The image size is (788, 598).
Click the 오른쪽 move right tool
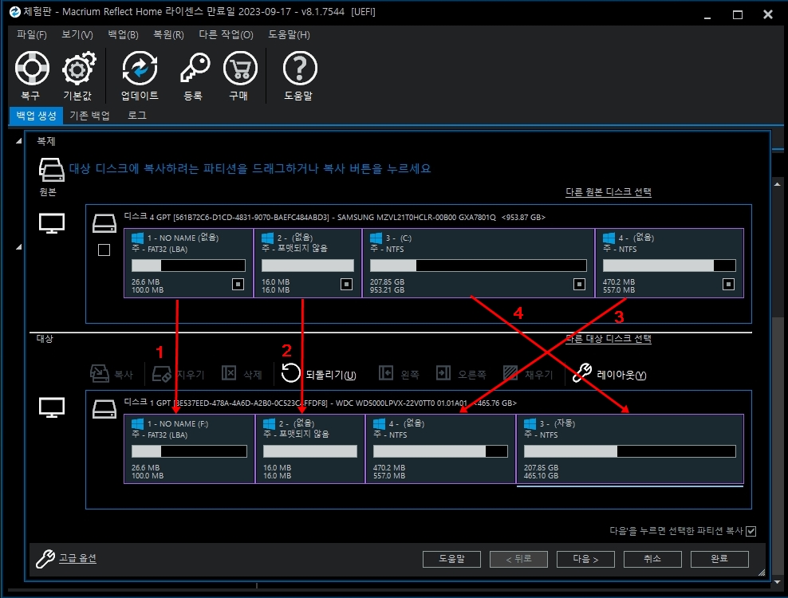[x=461, y=374]
